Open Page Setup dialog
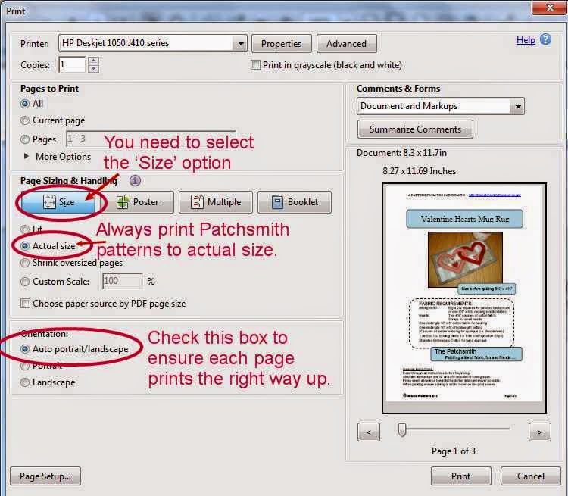The height and width of the screenshot is (496, 568). [45, 476]
